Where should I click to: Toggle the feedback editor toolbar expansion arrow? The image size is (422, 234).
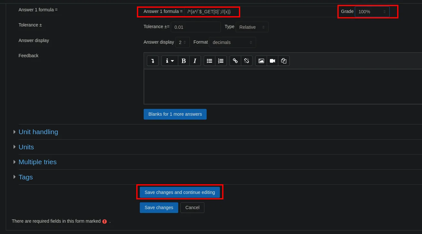153,61
